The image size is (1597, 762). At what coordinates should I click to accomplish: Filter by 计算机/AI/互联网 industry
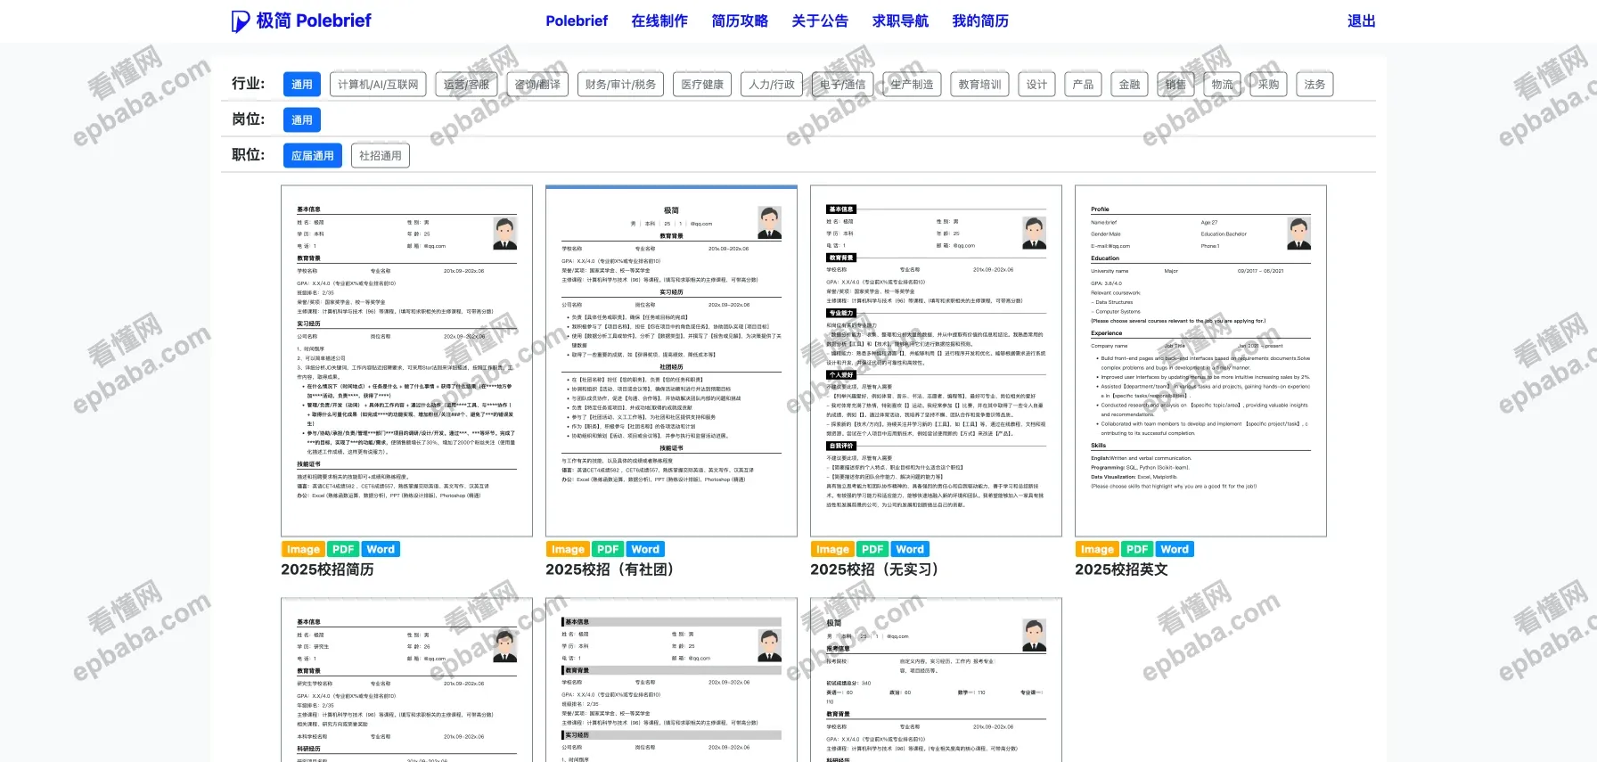pyautogui.click(x=378, y=84)
